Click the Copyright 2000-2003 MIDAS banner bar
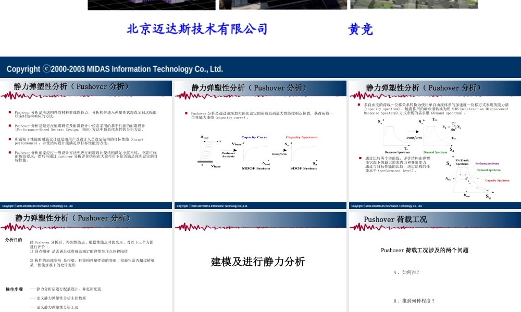 (114, 68)
